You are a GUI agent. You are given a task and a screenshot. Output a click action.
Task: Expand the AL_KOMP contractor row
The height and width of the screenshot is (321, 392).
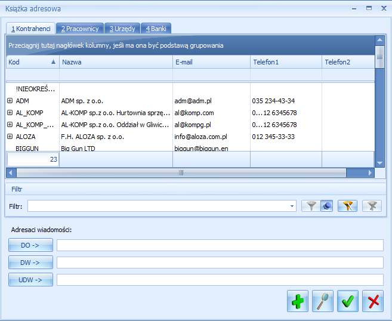(10, 113)
